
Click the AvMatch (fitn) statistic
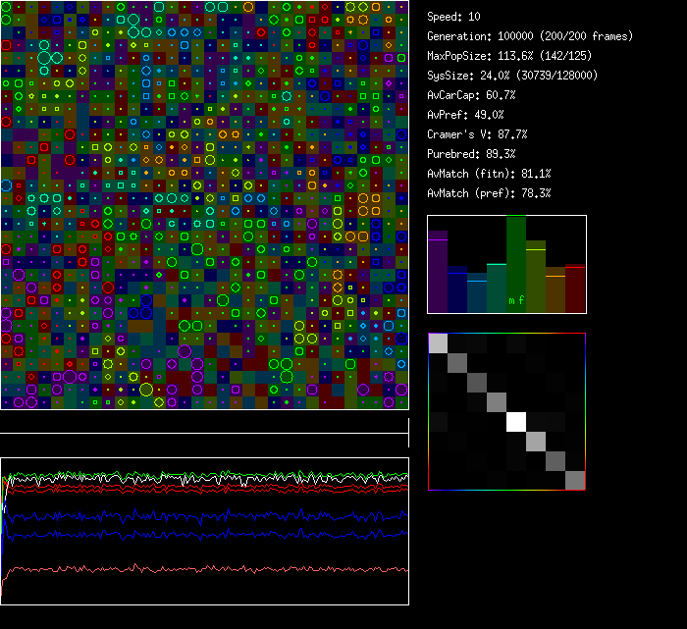click(489, 174)
